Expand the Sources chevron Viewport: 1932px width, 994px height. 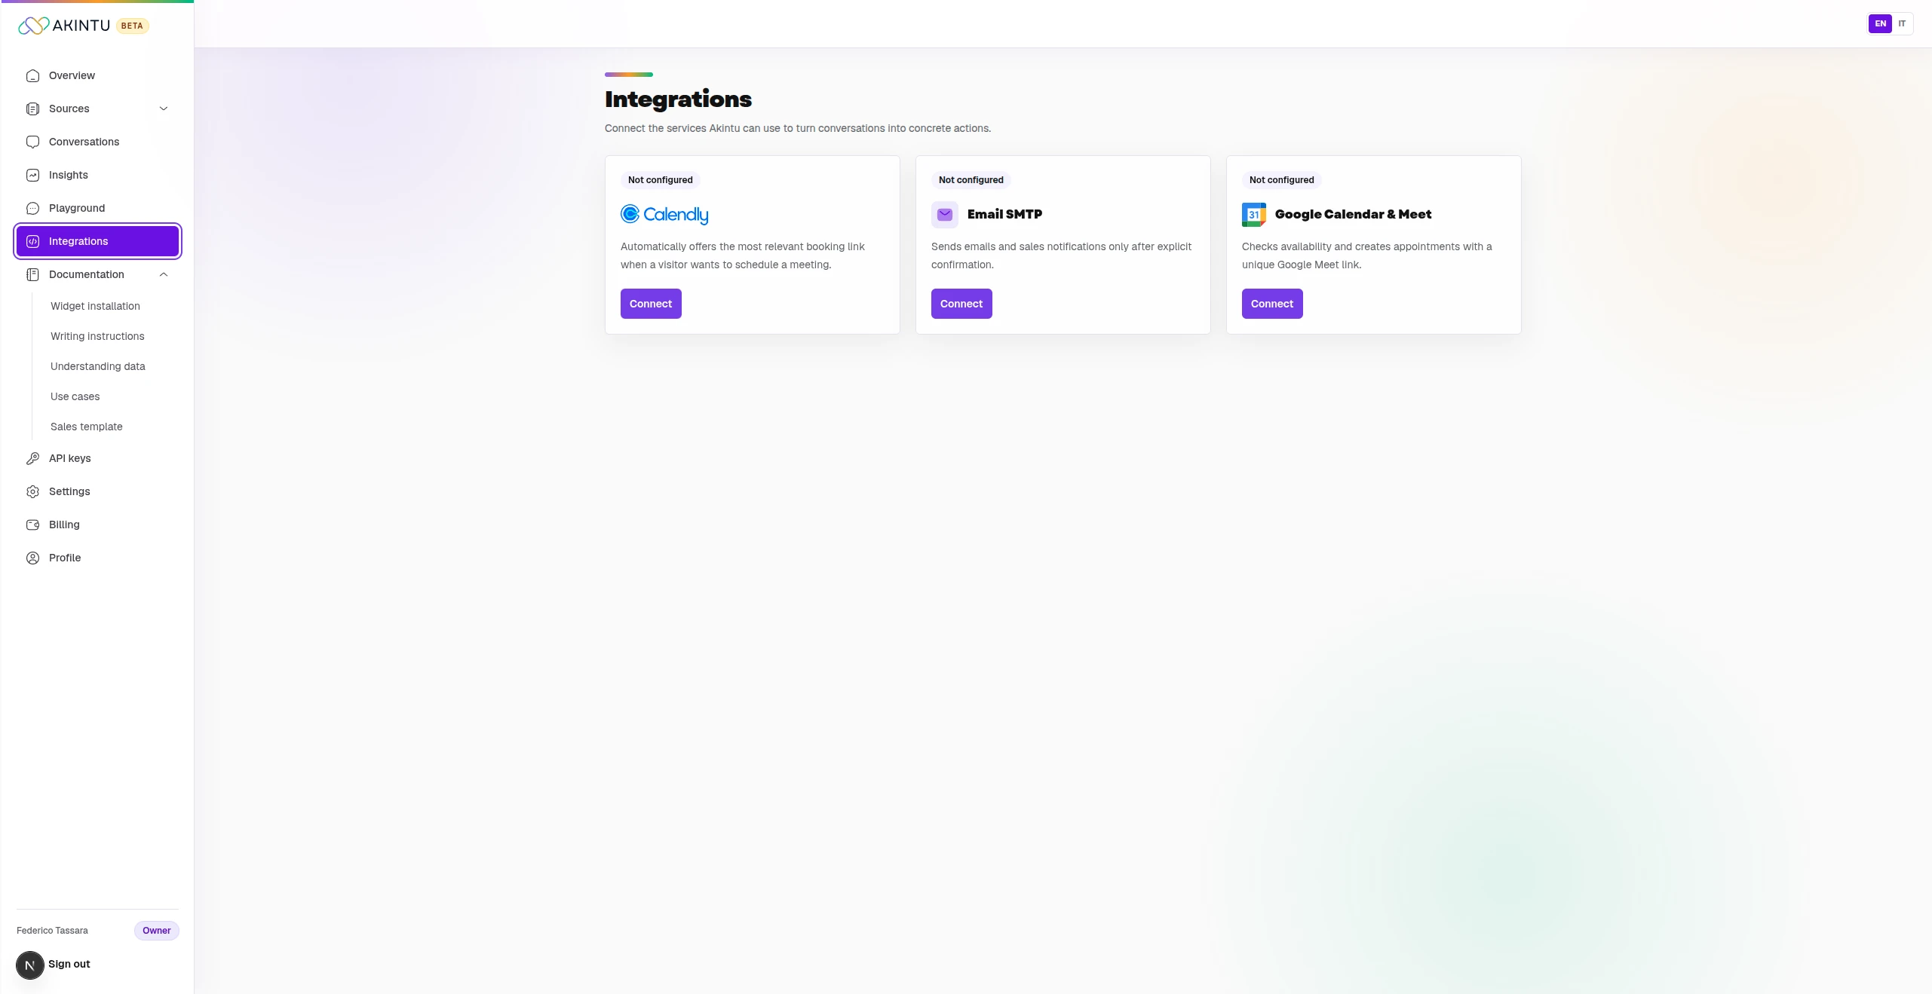(x=164, y=109)
